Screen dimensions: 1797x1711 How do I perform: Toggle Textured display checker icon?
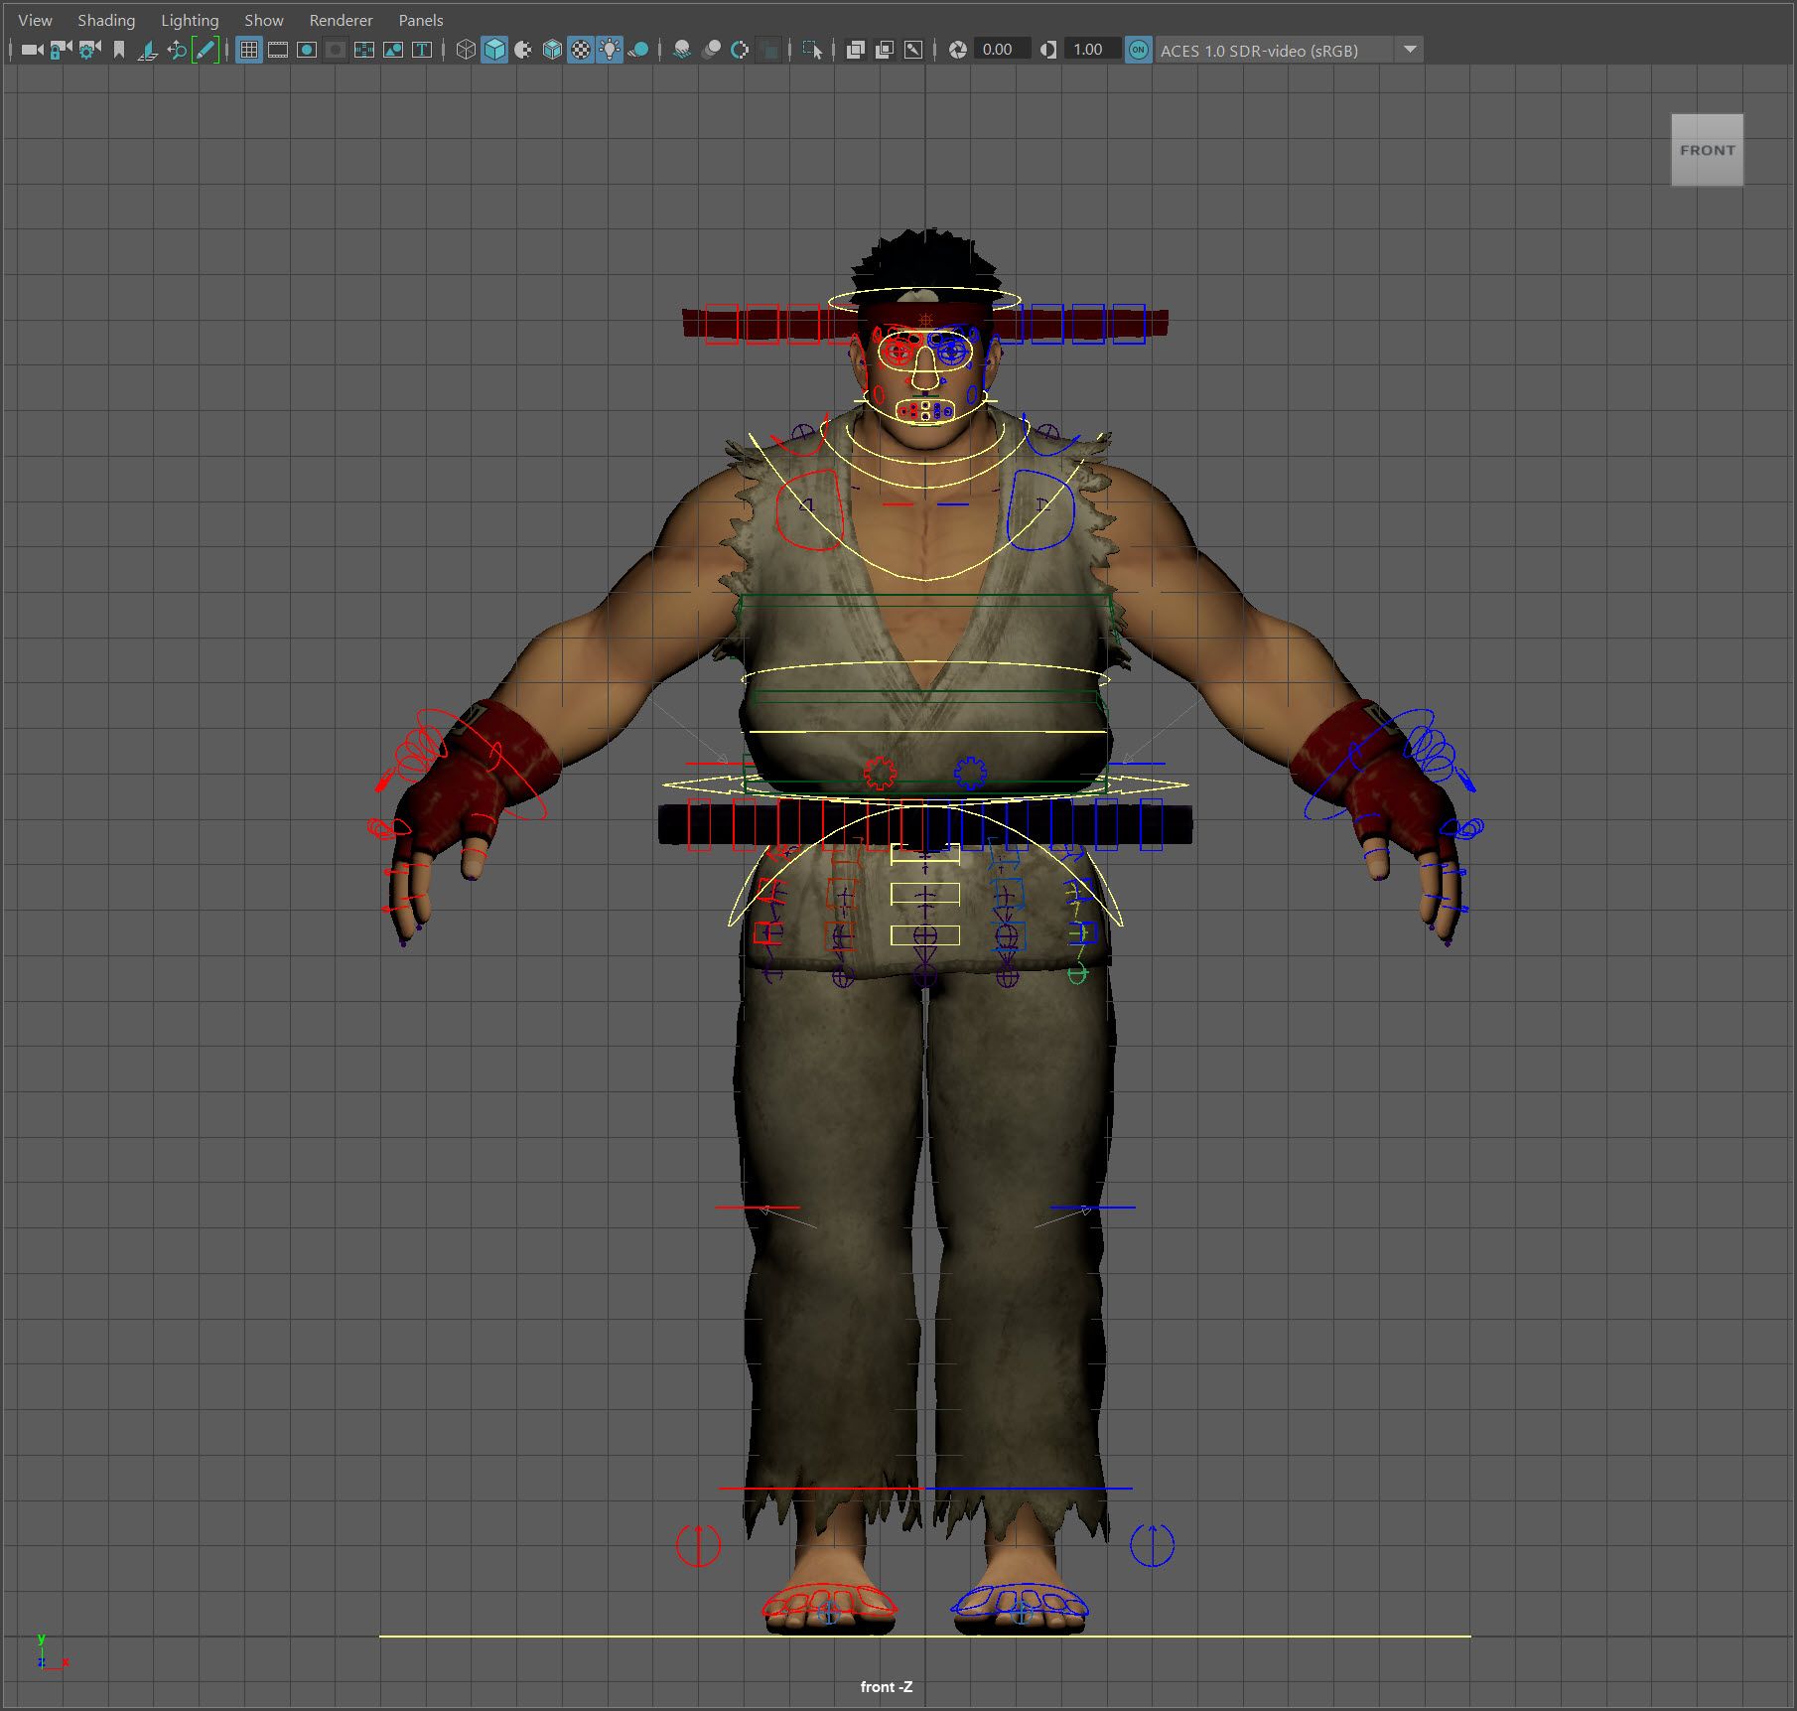click(x=581, y=50)
